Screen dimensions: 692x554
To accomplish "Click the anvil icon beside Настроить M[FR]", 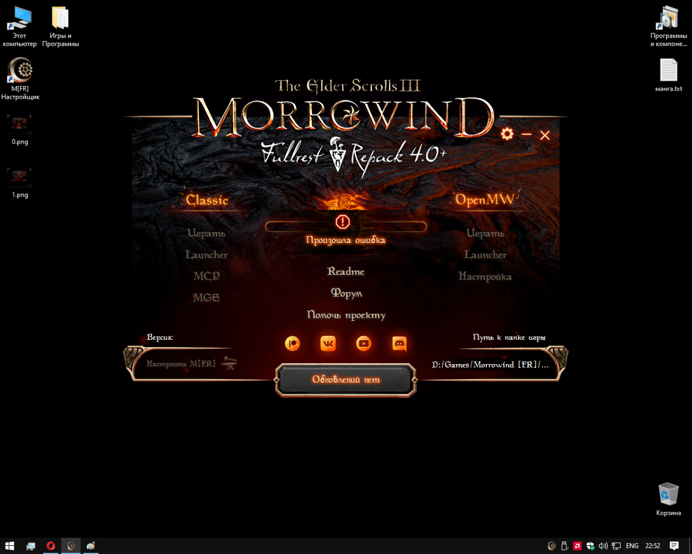I will point(230,364).
